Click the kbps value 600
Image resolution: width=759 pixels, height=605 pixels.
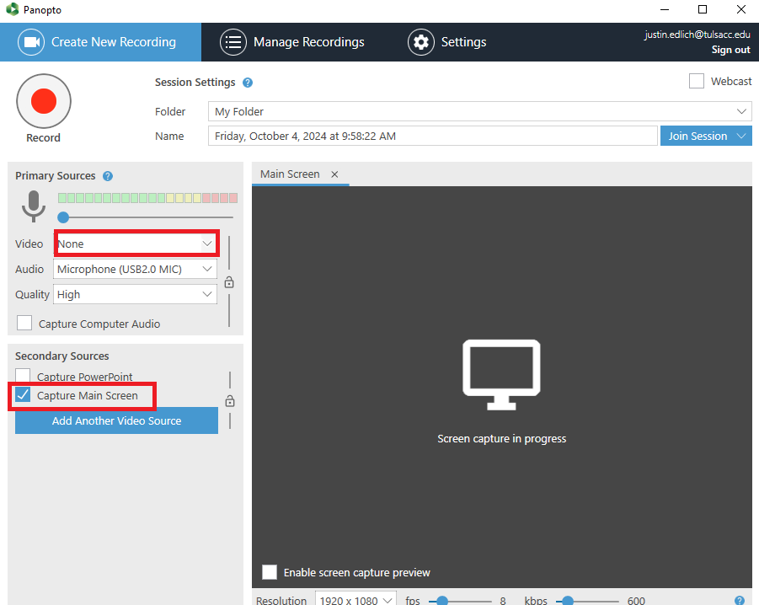(636, 600)
